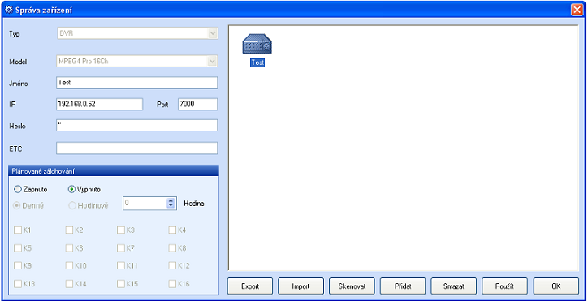Click the empty ETC field
588x301 pixels.
[x=137, y=148]
